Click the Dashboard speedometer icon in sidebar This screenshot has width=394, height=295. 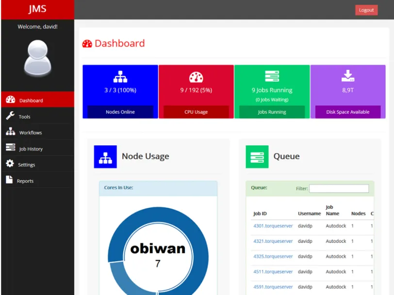[x=11, y=100]
